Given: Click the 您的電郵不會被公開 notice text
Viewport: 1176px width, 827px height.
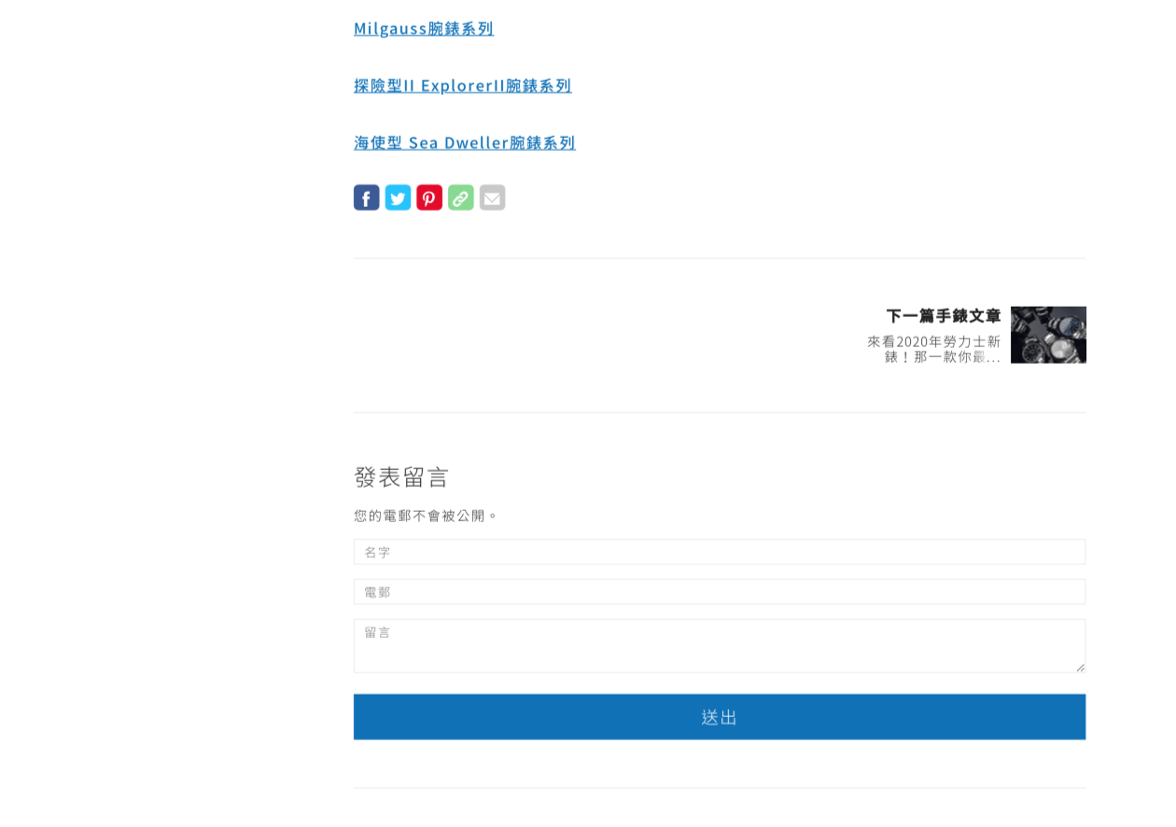Looking at the screenshot, I should (x=426, y=516).
